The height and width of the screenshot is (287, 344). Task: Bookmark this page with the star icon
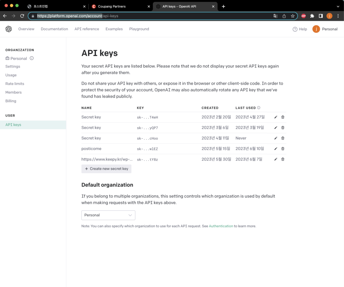(x=293, y=16)
